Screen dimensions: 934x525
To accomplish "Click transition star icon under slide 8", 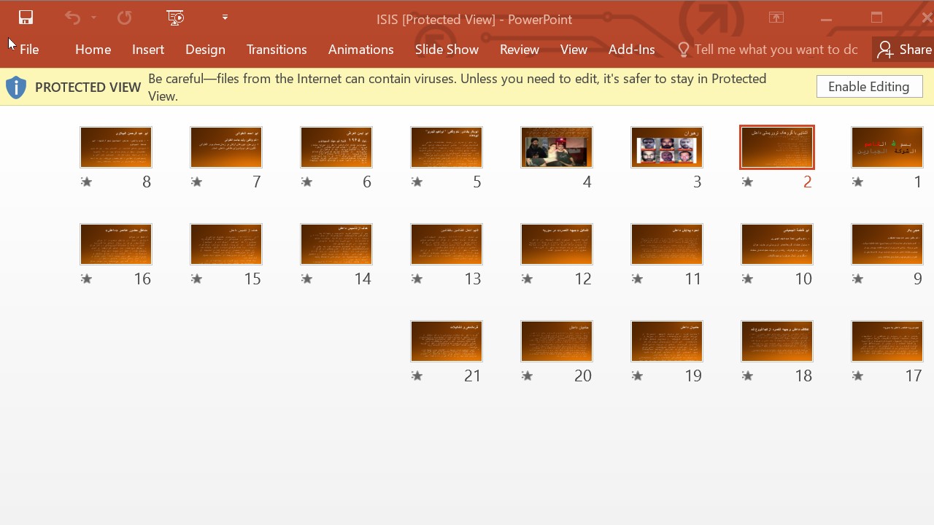I will point(86,182).
